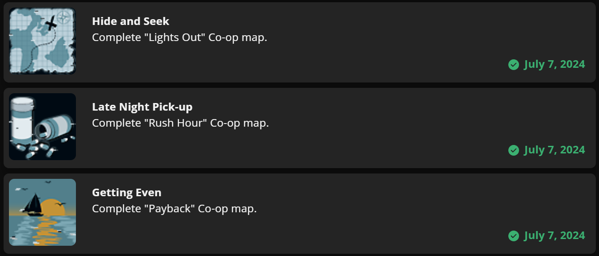Image resolution: width=599 pixels, height=256 pixels.
Task: Click the sailboat silhouette in the Getting Even thumbnail
Action: click(33, 205)
